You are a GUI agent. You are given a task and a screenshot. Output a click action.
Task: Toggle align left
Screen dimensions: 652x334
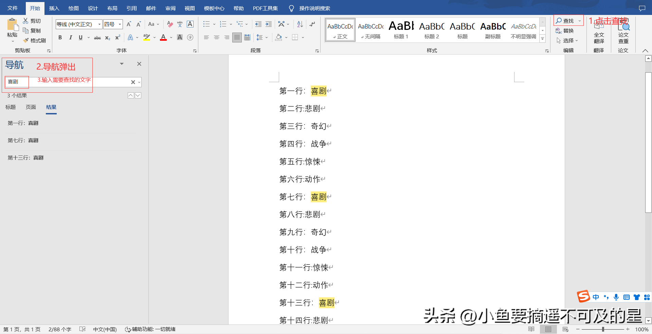click(x=206, y=37)
